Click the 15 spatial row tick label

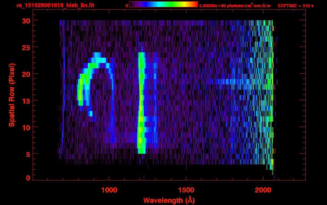tap(26, 100)
